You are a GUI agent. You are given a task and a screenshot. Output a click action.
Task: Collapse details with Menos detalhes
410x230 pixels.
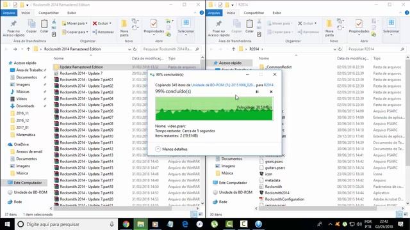pyautogui.click(x=171, y=149)
